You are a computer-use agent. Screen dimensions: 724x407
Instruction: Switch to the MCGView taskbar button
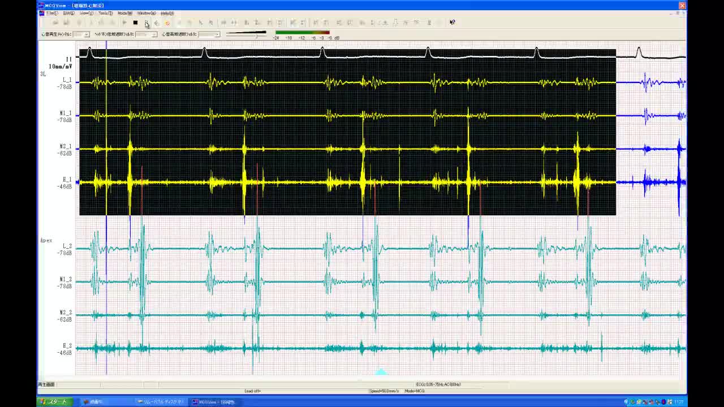pyautogui.click(x=214, y=402)
